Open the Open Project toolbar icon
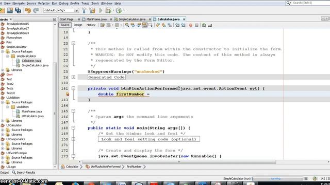This screenshot has height=185, width=330. tap(10, 10)
